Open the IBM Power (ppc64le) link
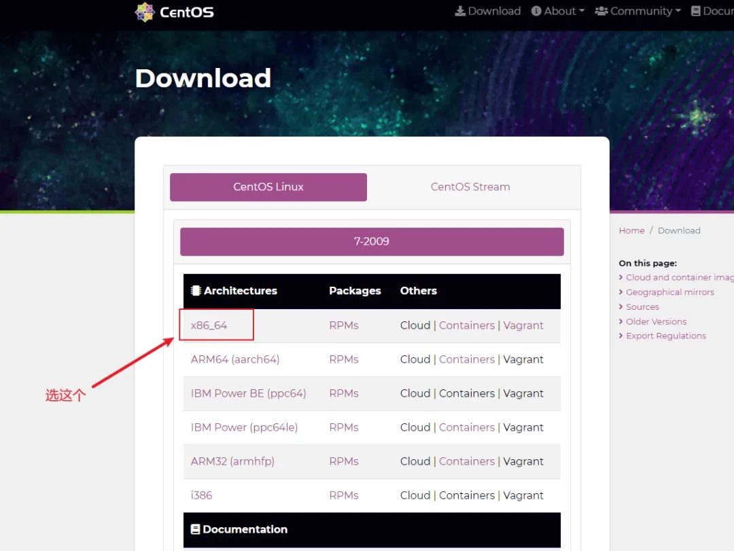Viewport: 734px width, 551px height. point(244,427)
